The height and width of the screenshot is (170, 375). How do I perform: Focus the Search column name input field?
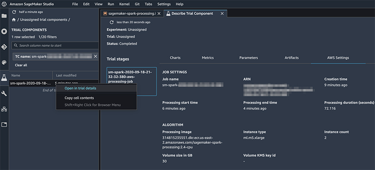55,45
